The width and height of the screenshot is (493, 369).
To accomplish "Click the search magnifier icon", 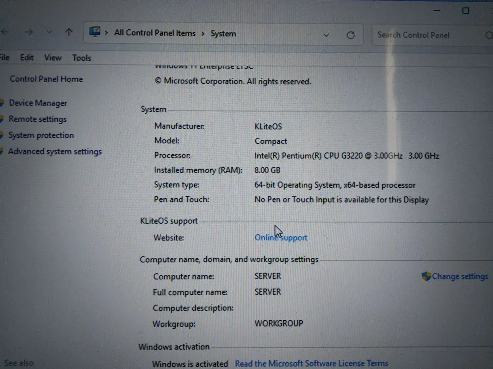I will 489,35.
